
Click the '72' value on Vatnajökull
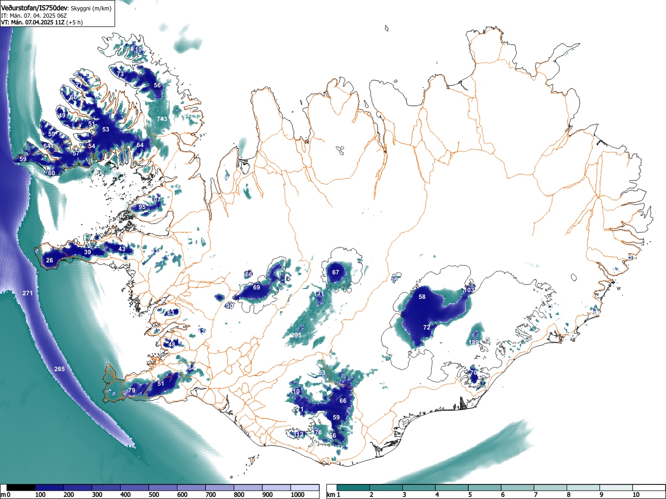[x=427, y=327]
